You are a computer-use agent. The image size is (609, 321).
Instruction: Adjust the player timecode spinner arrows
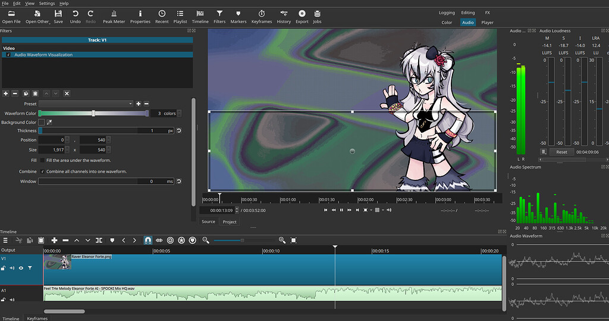pos(237,210)
